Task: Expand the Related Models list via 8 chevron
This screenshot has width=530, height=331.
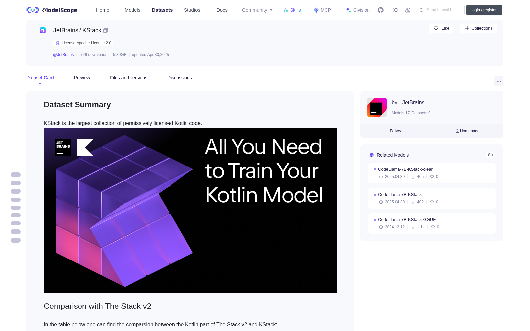Action: click(x=491, y=155)
